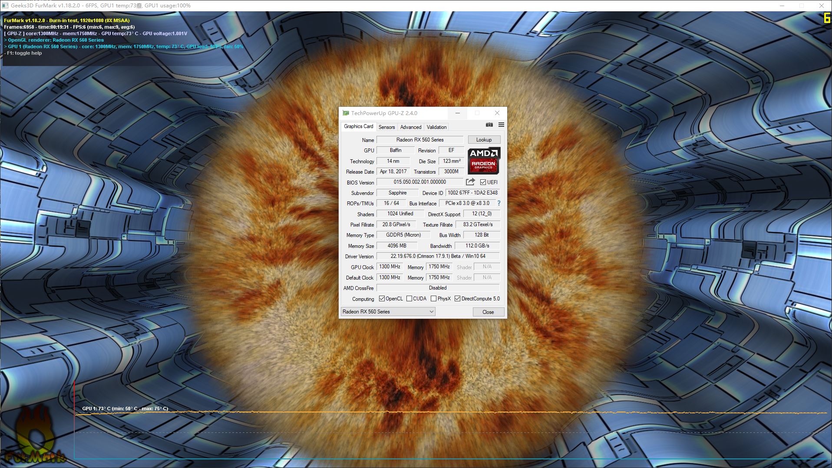Click the AMD Radeon Graphics logo
The height and width of the screenshot is (468, 832).
pyautogui.click(x=484, y=160)
